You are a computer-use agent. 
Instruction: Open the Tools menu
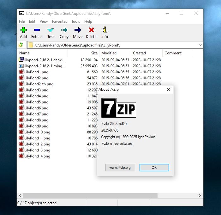75,21
